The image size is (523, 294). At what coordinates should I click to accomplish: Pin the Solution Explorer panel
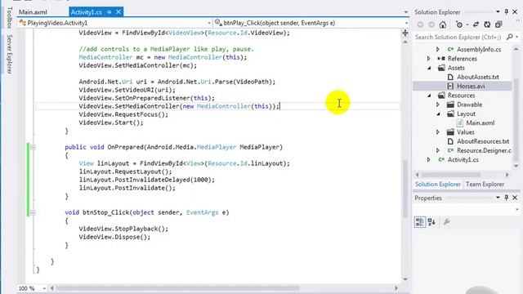coord(507,11)
